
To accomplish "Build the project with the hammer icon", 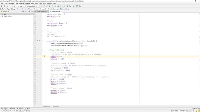I will (14, 6).
